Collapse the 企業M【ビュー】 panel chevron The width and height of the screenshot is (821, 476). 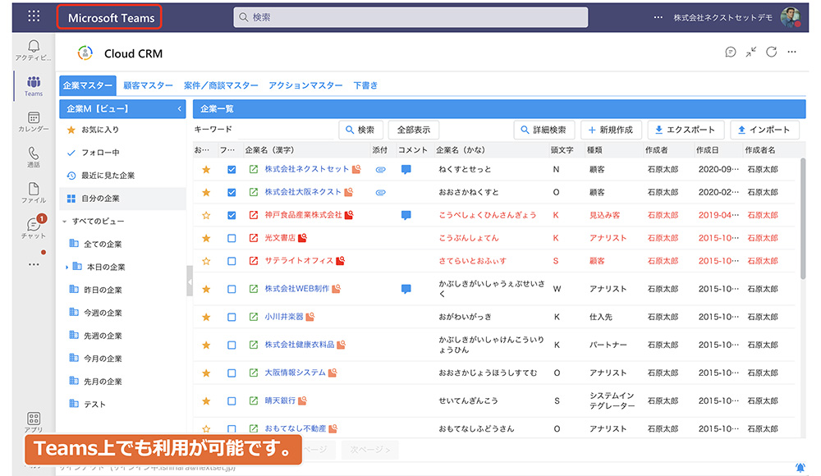[x=179, y=109]
